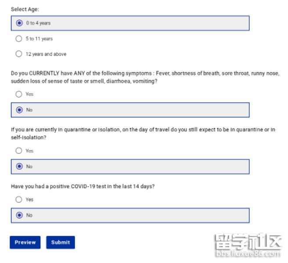This screenshot has height=263, width=288.
Task: Select No for quarantine or isolation question
Action: click(19, 167)
